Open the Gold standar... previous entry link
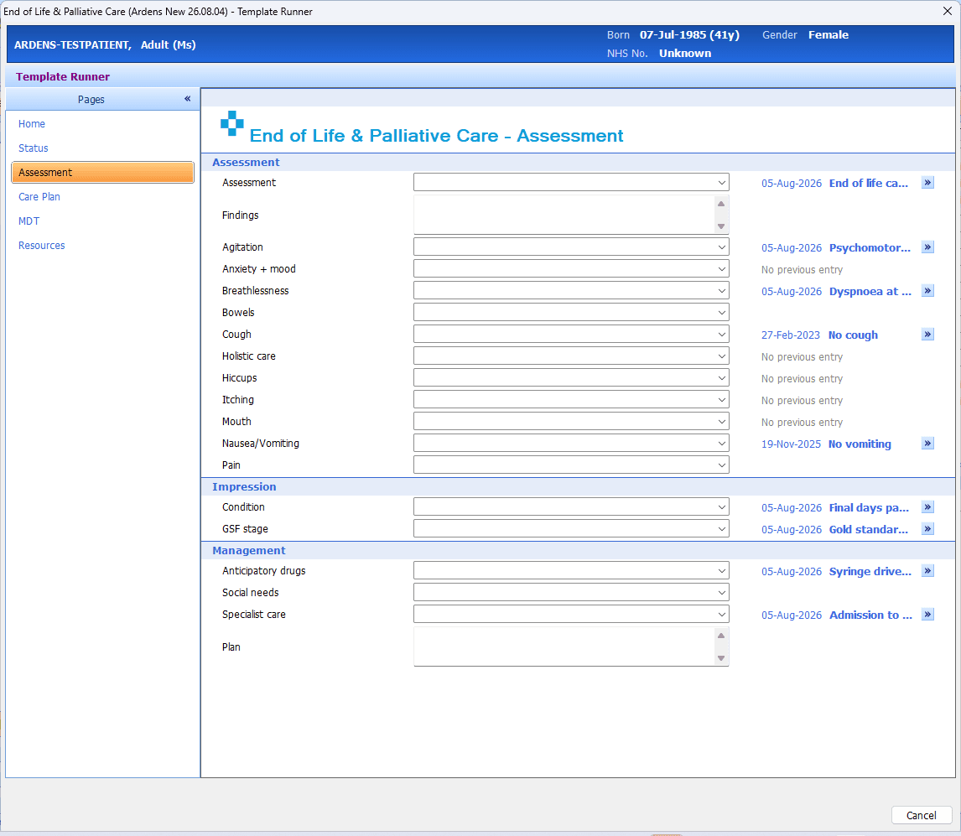Screen dimensions: 961x836 click(869, 530)
